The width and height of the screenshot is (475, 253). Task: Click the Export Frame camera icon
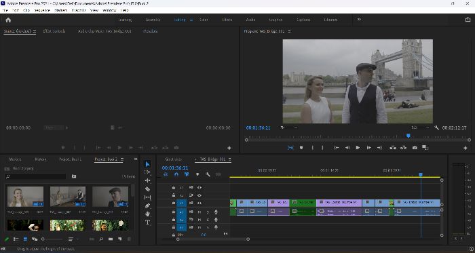tap(415, 148)
